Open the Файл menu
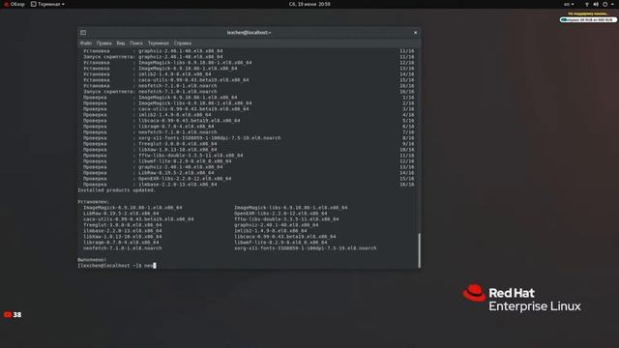The height and width of the screenshot is (348, 619). [x=86, y=43]
